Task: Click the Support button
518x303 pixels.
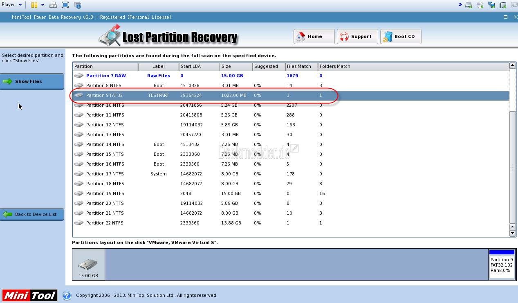Action: pos(357,36)
